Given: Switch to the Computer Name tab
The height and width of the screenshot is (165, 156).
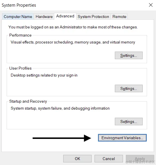Looking at the screenshot, I should (18, 17).
